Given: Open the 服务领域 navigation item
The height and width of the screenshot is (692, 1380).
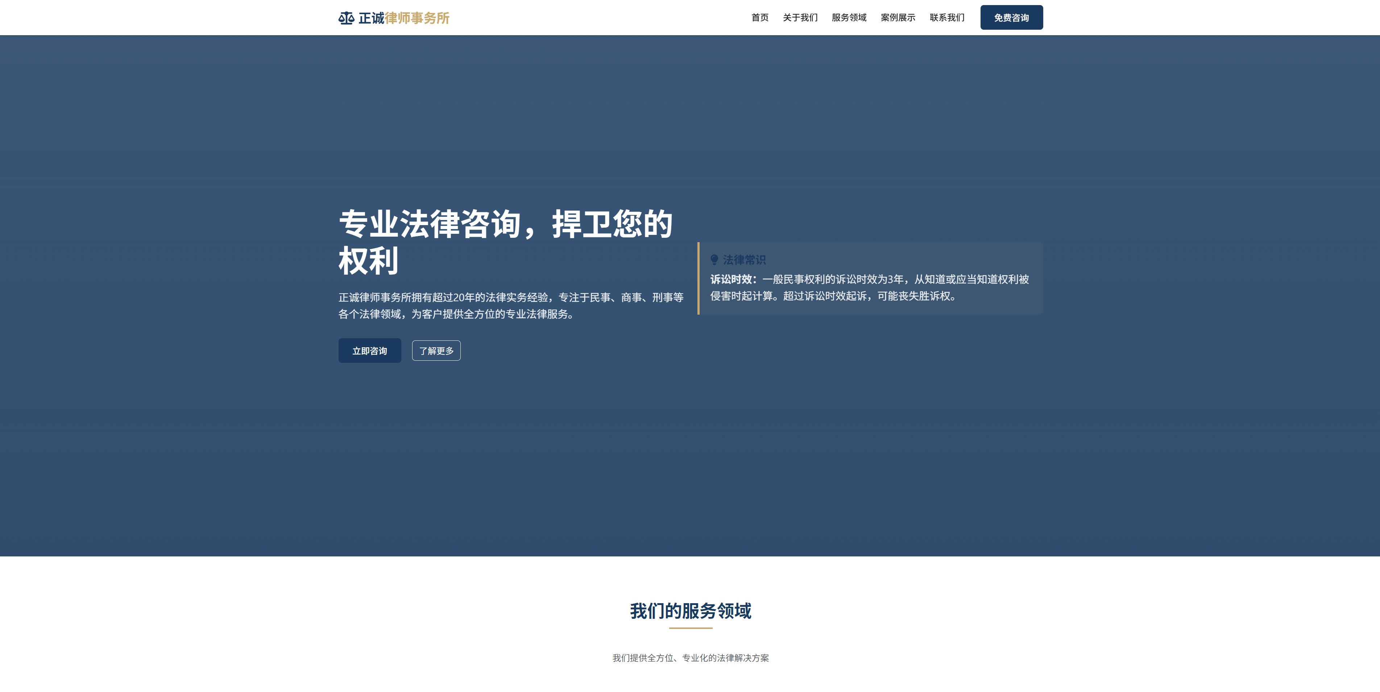Looking at the screenshot, I should (x=849, y=17).
